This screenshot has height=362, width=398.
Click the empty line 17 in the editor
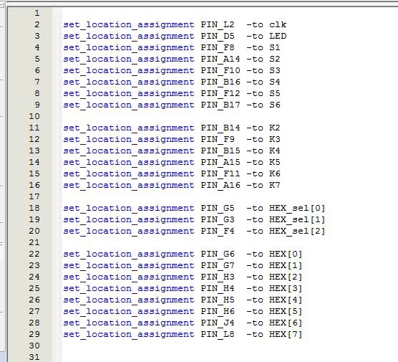[x=228, y=196]
